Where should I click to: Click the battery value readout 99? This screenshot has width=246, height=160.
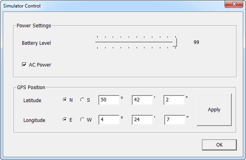click(x=196, y=42)
